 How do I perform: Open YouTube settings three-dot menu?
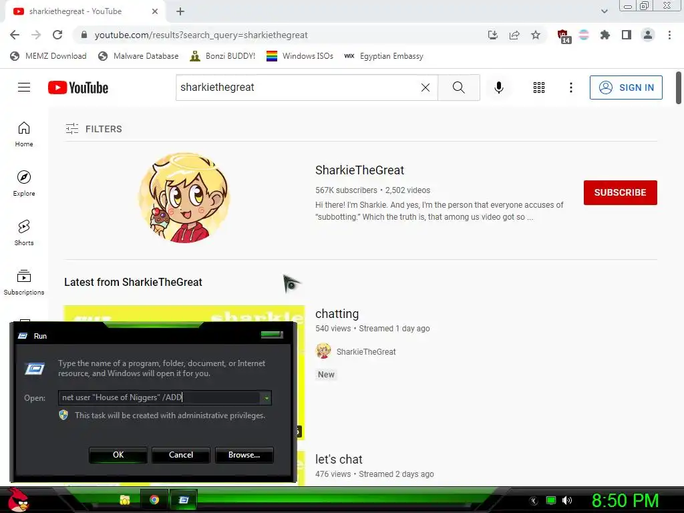pos(570,88)
